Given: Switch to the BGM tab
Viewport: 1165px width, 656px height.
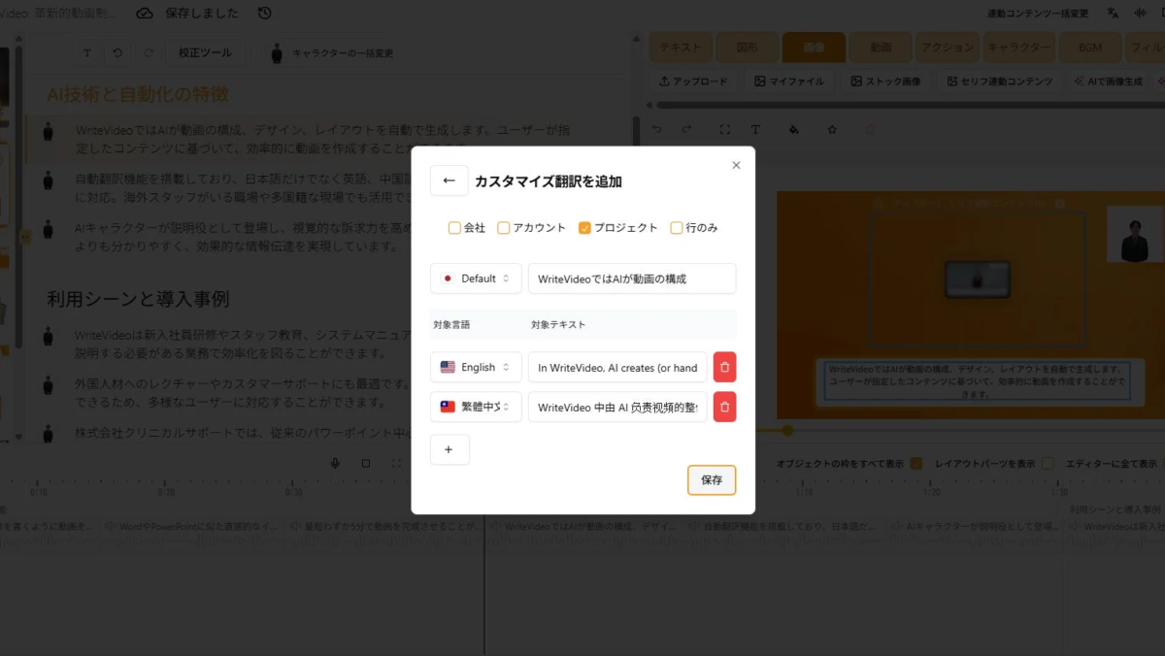Looking at the screenshot, I should coord(1089,47).
